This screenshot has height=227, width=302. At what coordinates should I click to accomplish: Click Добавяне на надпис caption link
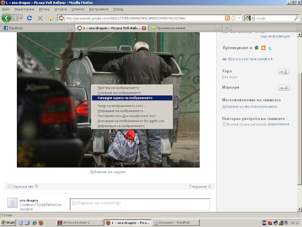click(108, 172)
